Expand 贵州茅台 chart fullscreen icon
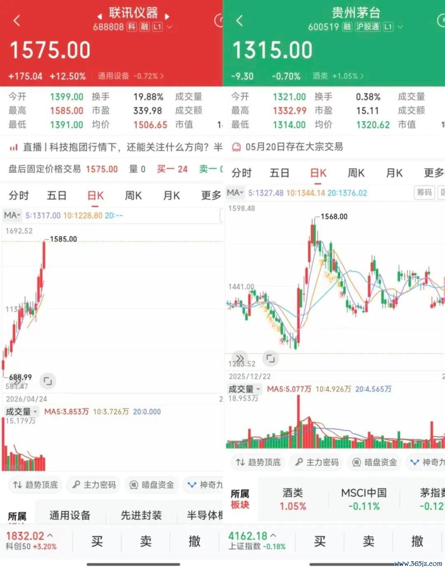The height and width of the screenshot is (570, 445). click(270, 358)
